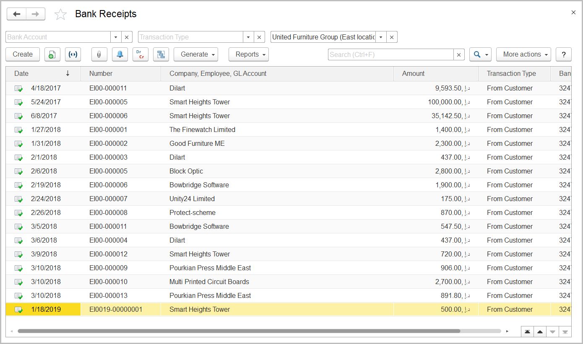
Task: Select Good Furniture ME row
Action: click(x=289, y=144)
